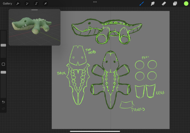The image size is (190, 133).
Task: Click the canvas near the TOP HEAD label
Action: pyautogui.click(x=90, y=51)
